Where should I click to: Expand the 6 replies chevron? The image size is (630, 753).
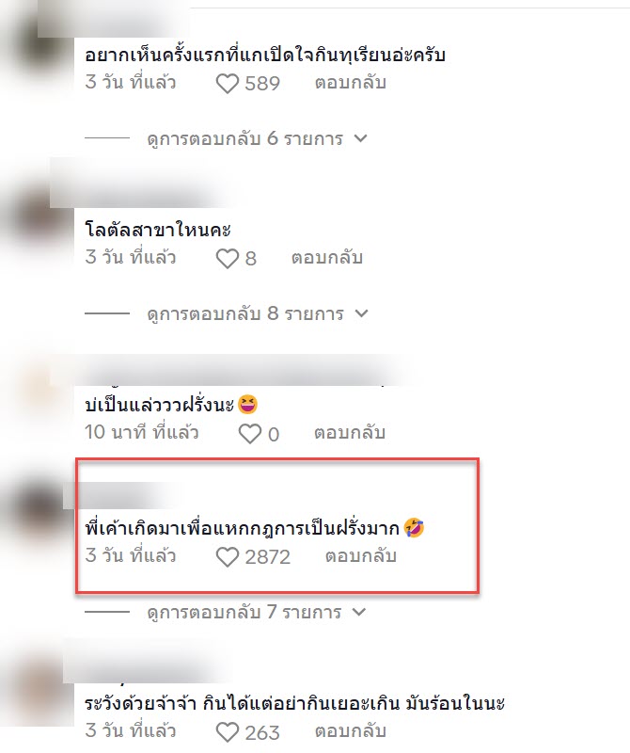360,138
